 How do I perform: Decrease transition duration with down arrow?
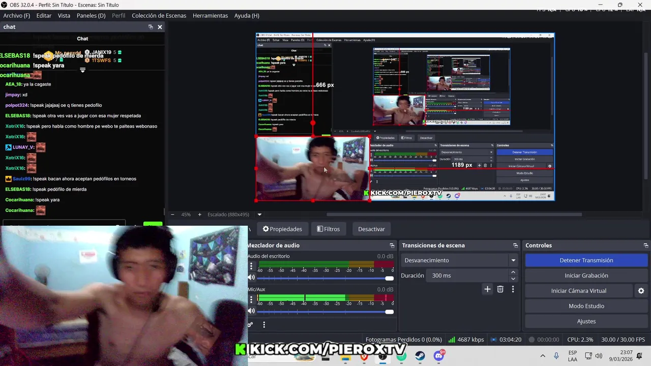[513, 279]
